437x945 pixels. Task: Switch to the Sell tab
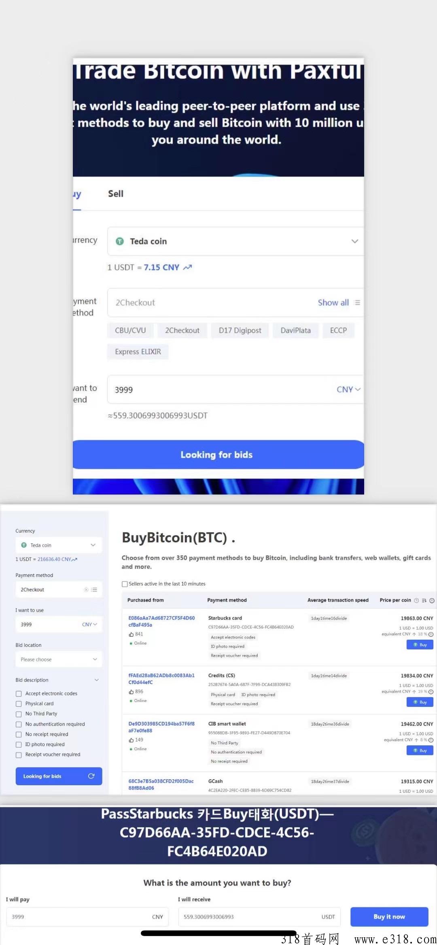(116, 194)
